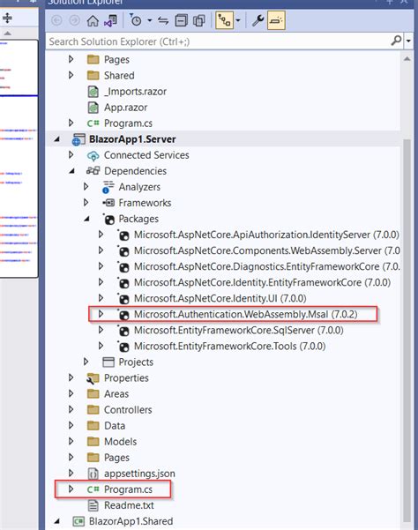Expand the Analyzers node
Image resolution: width=418 pixels, height=530 pixels.
click(x=86, y=187)
